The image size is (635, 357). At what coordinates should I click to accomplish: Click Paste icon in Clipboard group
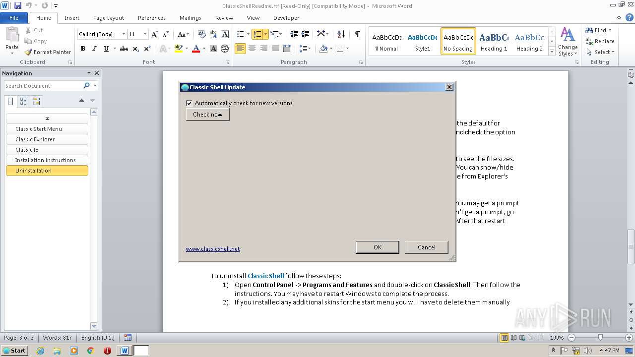click(x=12, y=35)
